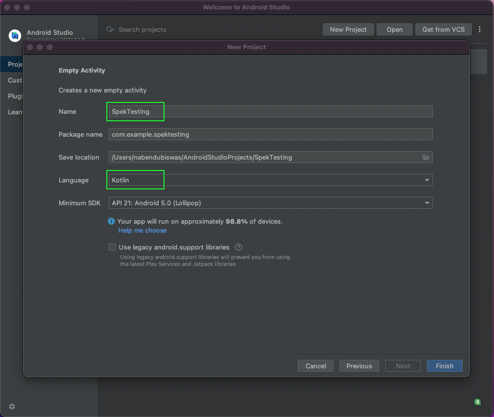Open the Language dropdown
This screenshot has width=494, height=417.
271,180
